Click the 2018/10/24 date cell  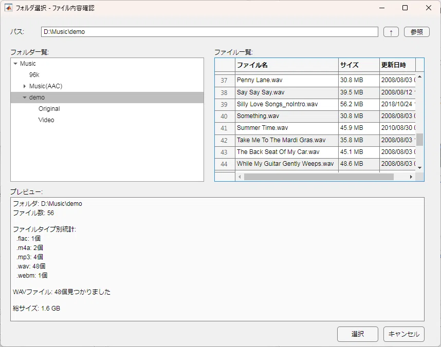397,104
